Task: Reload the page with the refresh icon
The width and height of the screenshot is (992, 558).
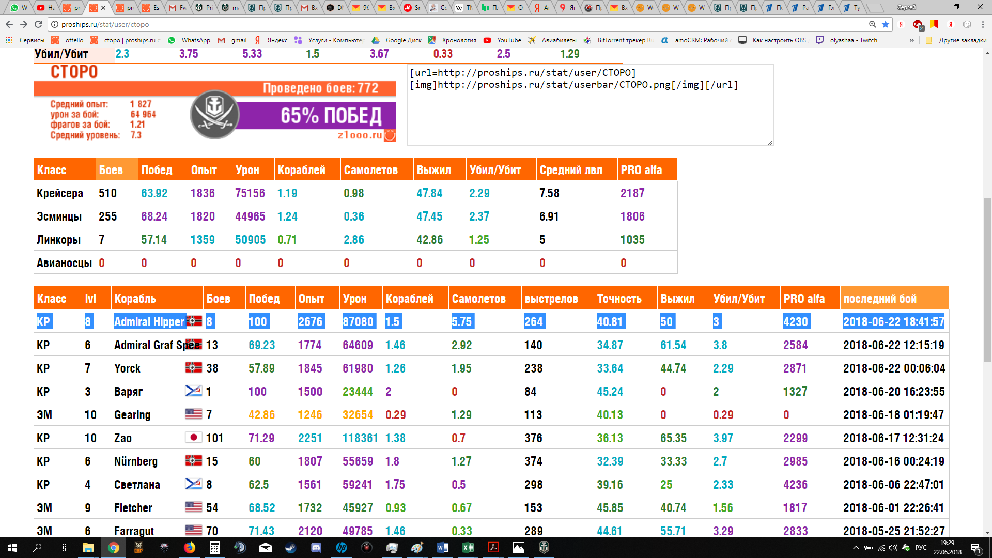Action: coord(38,24)
